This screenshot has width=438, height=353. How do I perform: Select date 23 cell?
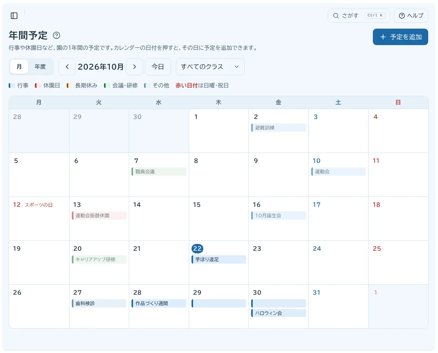tap(279, 262)
